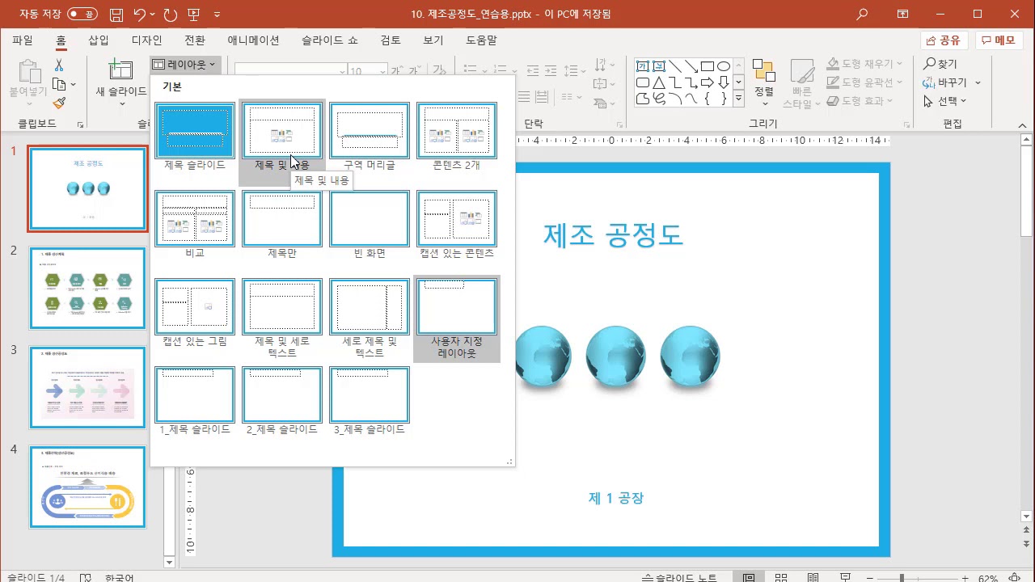Select the rectangle shape in shapes gallery
Image resolution: width=1035 pixels, height=582 pixels.
(708, 66)
